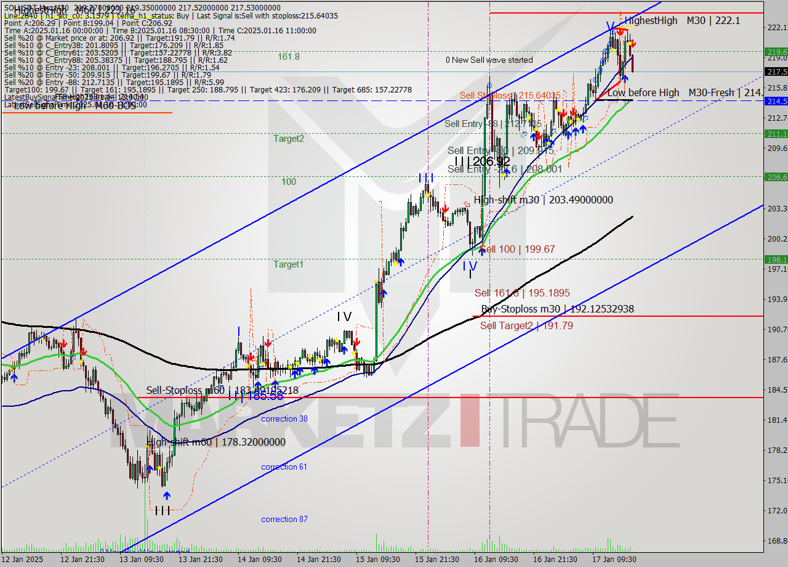Select the '15 Jan 21:30' time label
Image resolution: width=788 pixels, height=567 pixels.
coord(436,559)
